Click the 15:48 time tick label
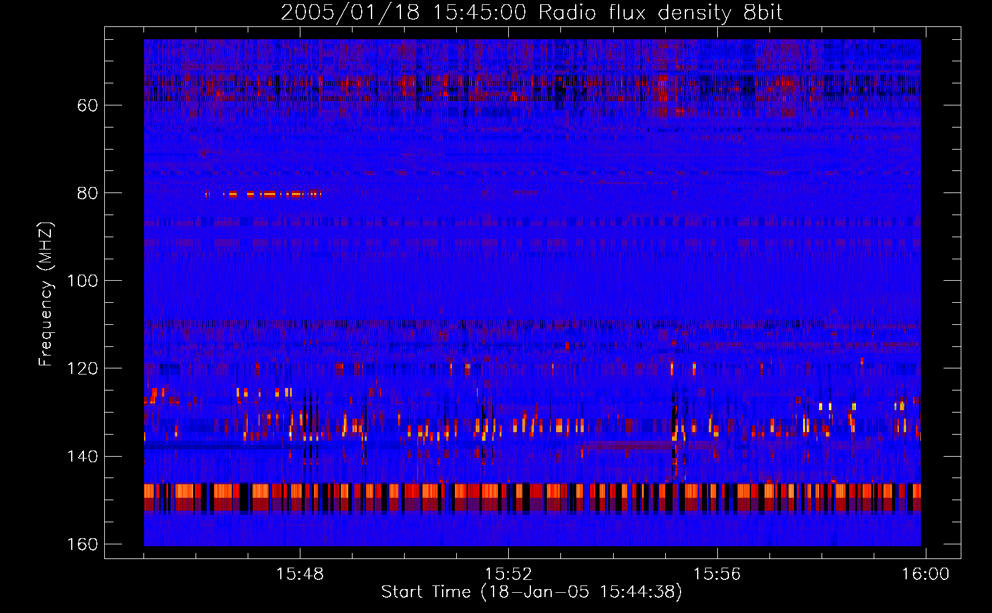 [x=300, y=574]
